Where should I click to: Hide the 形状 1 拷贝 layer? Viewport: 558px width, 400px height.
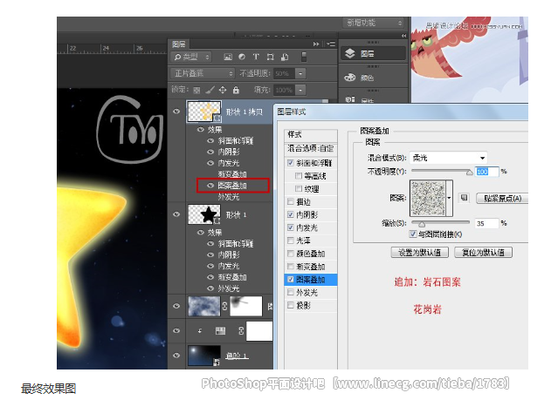[x=176, y=112]
